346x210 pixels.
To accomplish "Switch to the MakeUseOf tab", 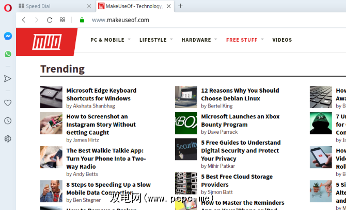I will coord(135,6).
